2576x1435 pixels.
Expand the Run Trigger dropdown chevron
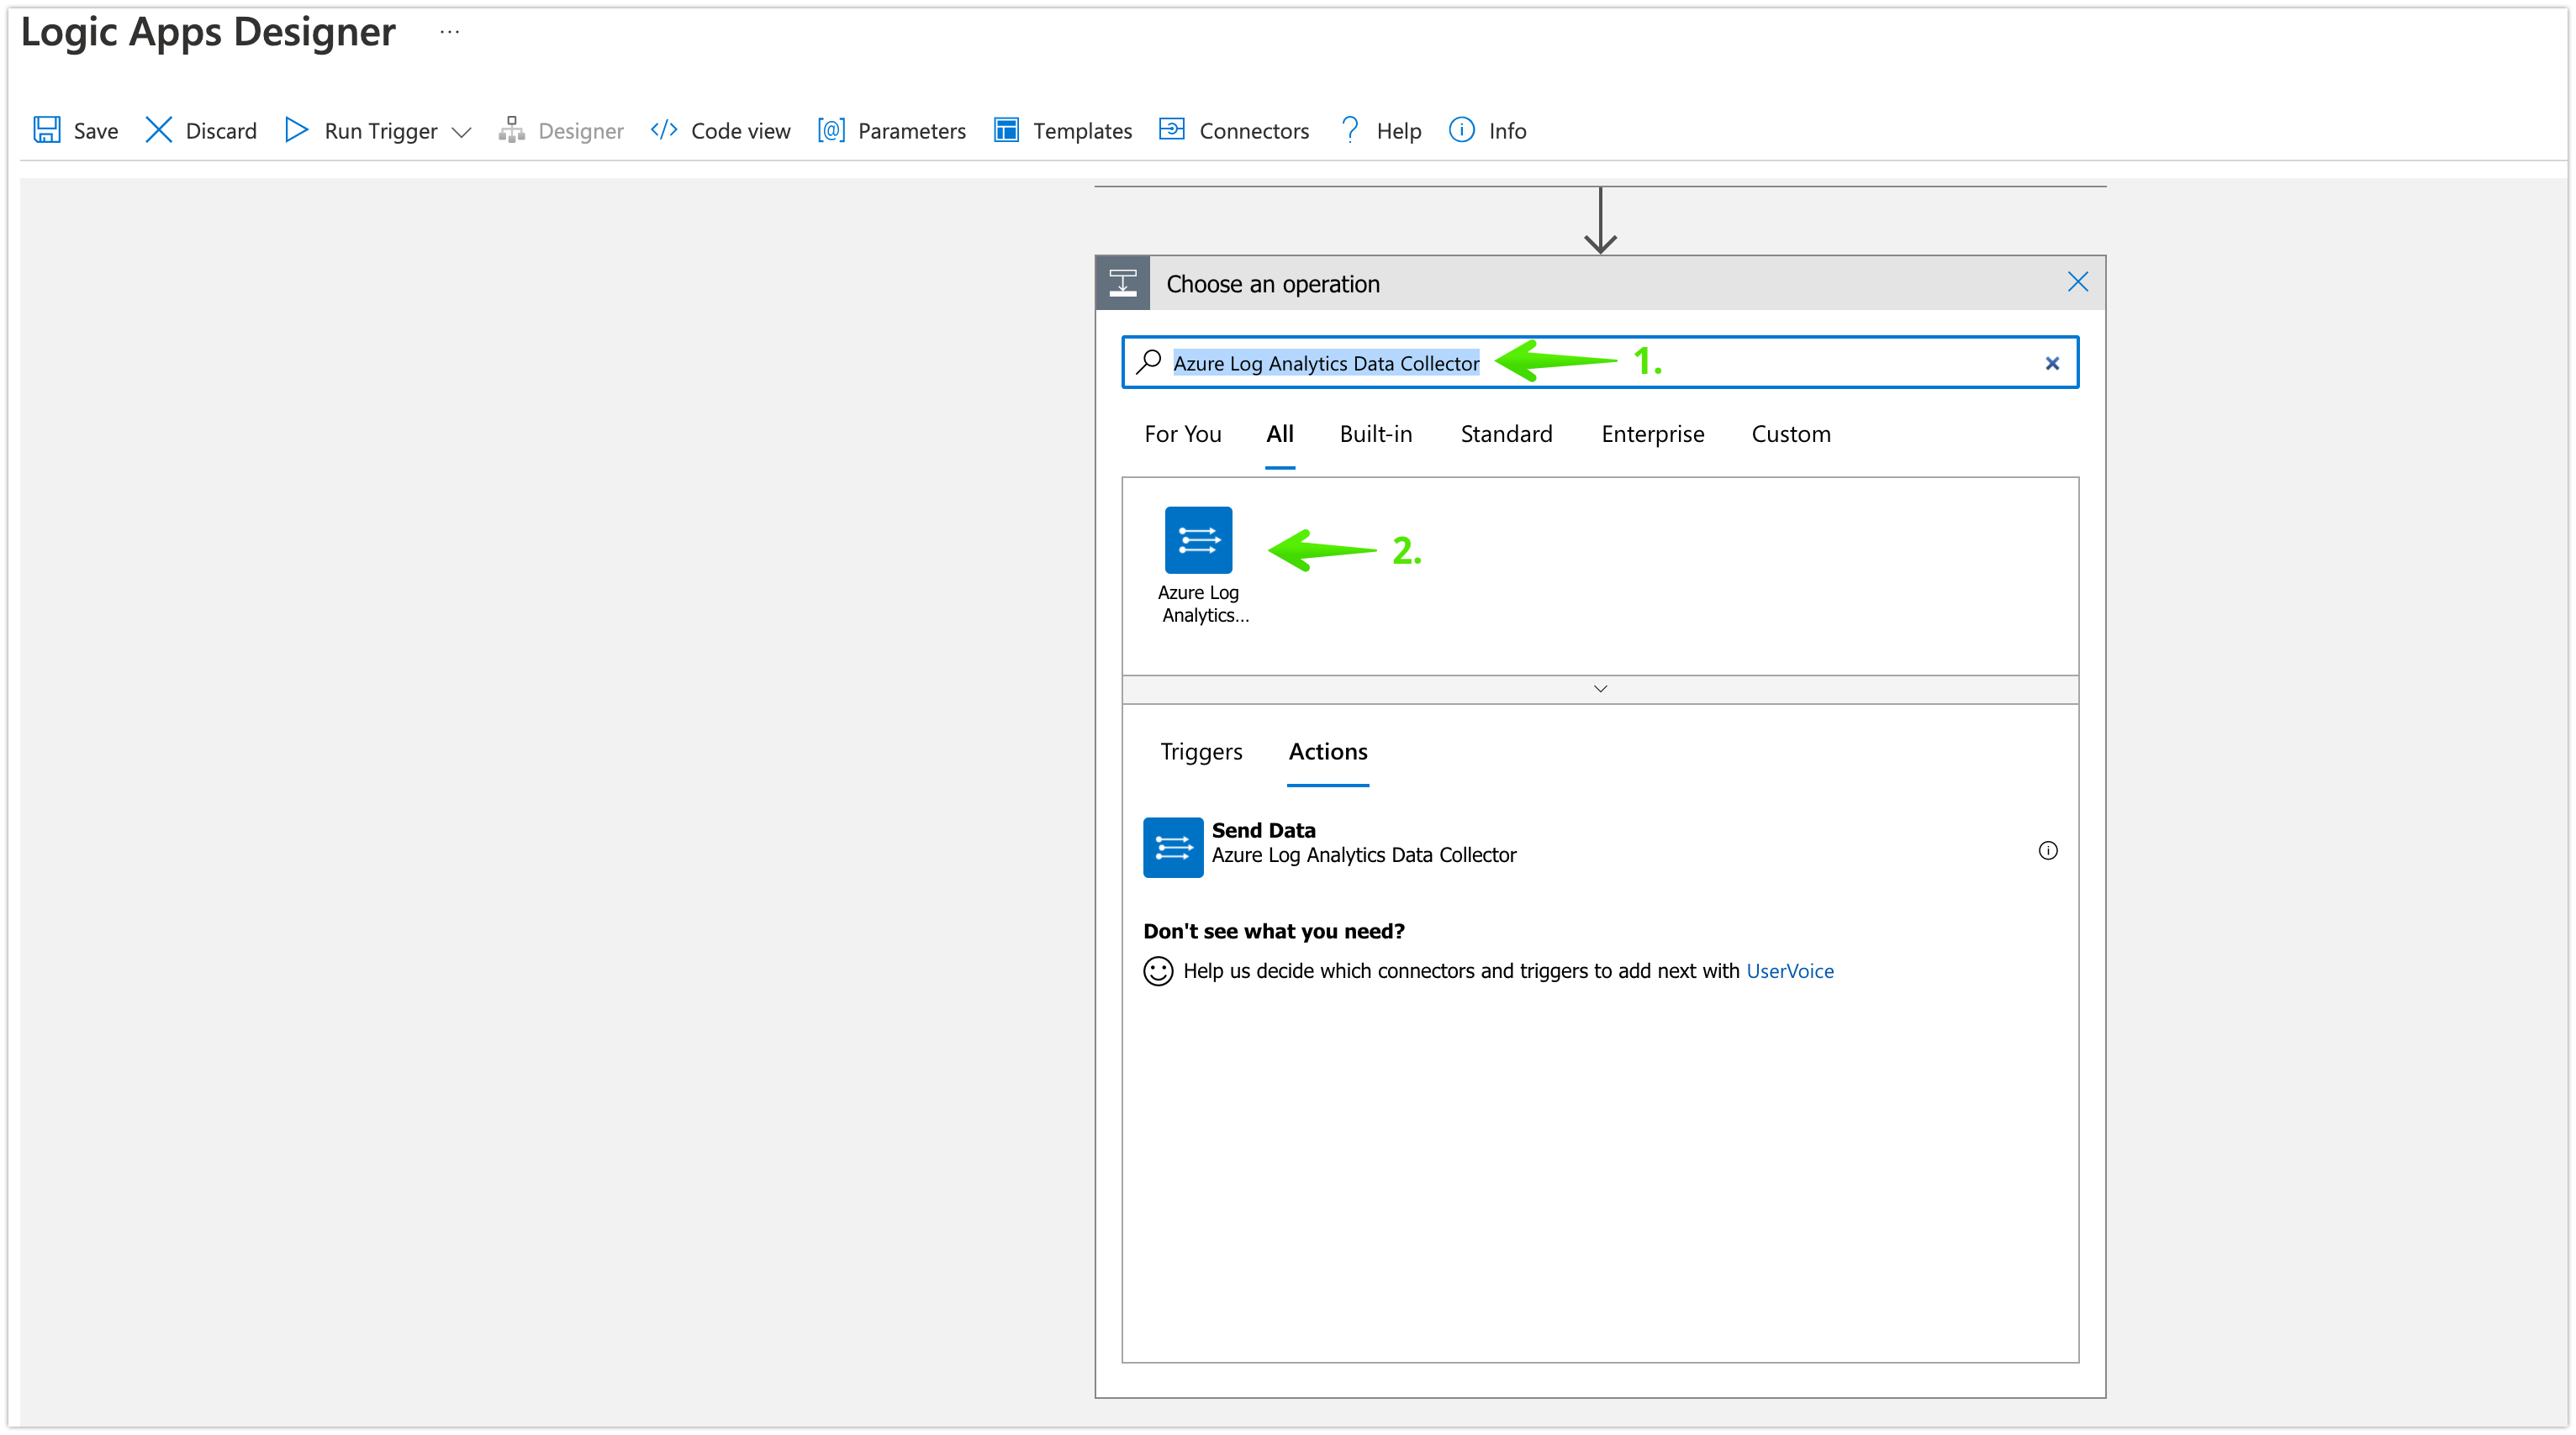coord(462,132)
